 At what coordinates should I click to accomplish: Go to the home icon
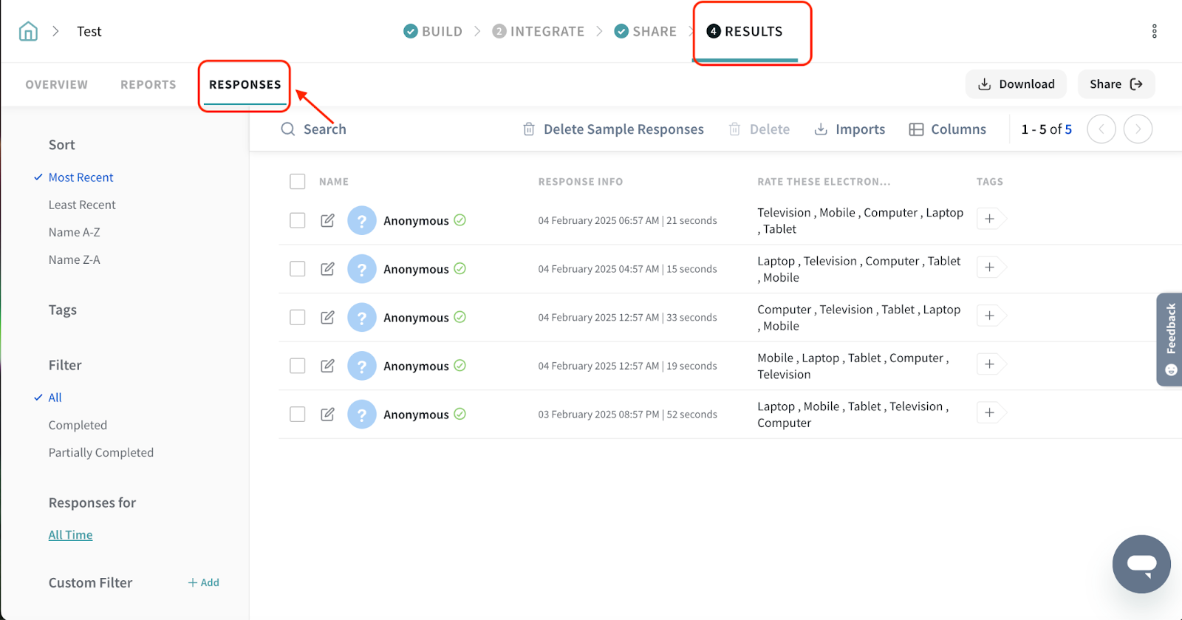pyautogui.click(x=28, y=31)
